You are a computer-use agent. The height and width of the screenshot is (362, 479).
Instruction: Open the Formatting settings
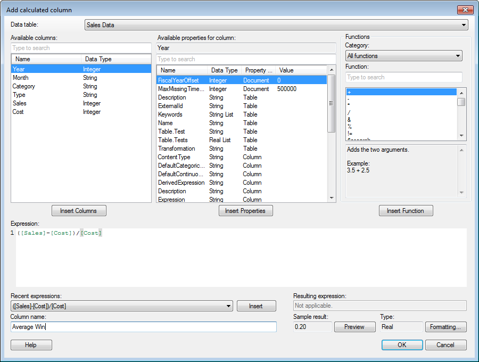445,327
